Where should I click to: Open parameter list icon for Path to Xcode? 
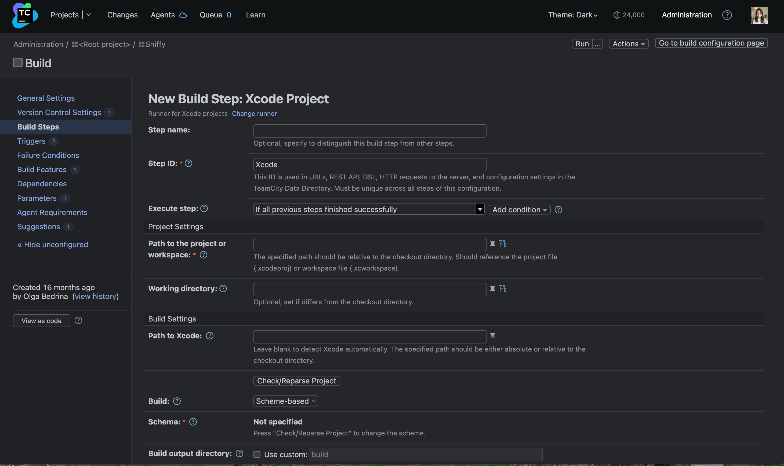coord(492,335)
